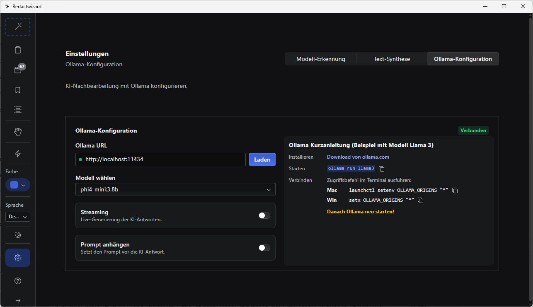Click the 'Ollama Kurzanleitung' heading text

pos(361,145)
